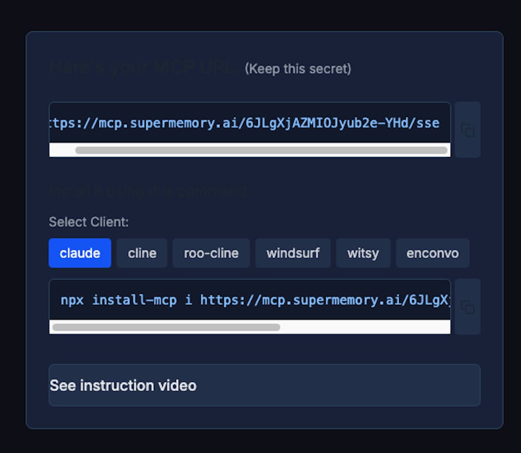Pick the witsy client
Image resolution: width=521 pixels, height=453 pixels.
(x=363, y=253)
